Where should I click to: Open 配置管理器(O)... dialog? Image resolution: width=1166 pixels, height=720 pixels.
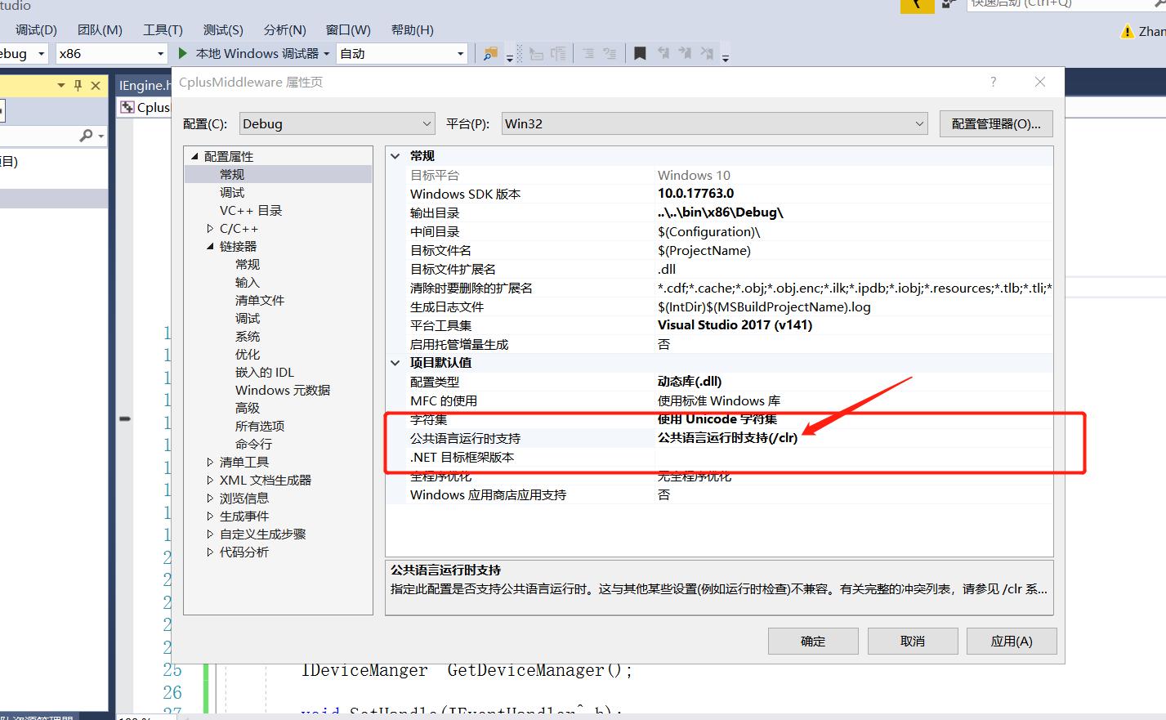pos(995,123)
